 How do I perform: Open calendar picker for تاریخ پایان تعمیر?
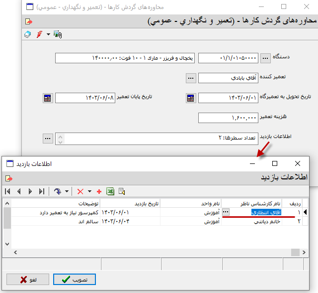[x=47, y=98]
